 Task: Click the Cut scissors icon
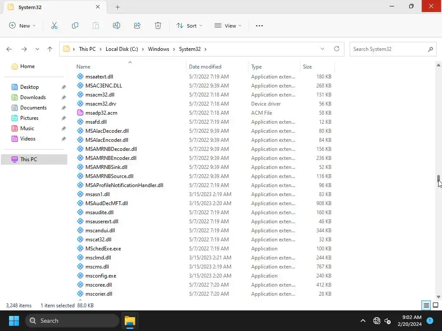click(x=54, y=25)
